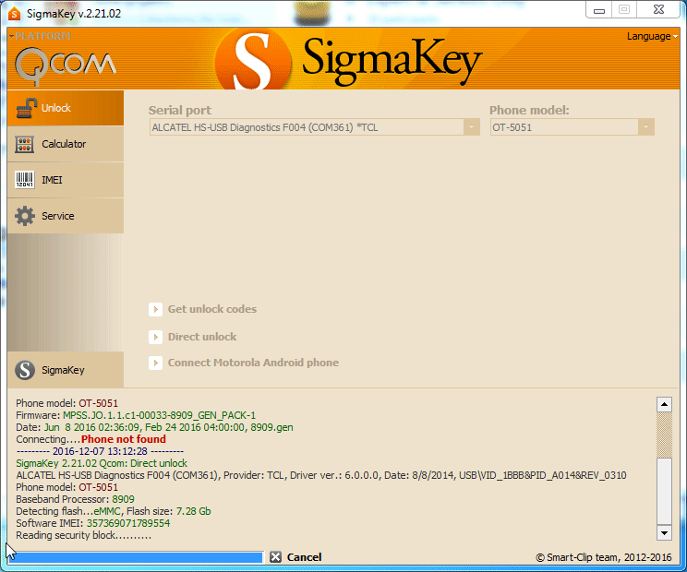Screen dimensions: 687x572
Task: Click the blue progress bar
Action: (x=136, y=557)
